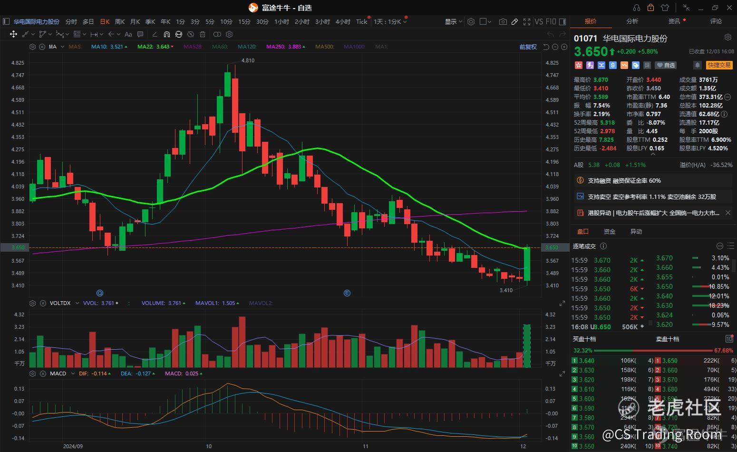This screenshot has width=737, height=452.
Task: Toggle 自选 watchlist heart button
Action: (666, 65)
